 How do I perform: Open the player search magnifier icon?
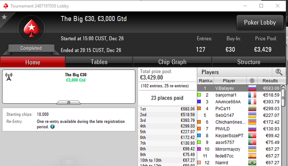(x=279, y=72)
